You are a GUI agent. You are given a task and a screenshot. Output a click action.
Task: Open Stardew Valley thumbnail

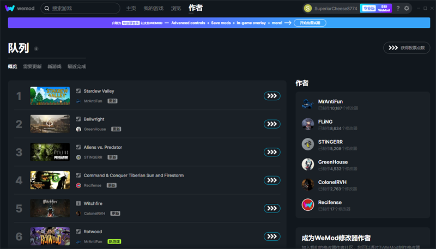pyautogui.click(x=50, y=96)
